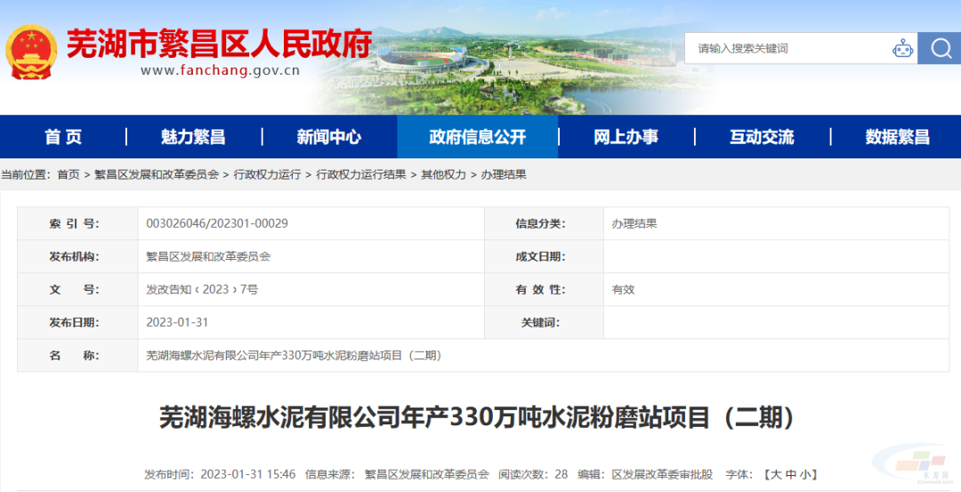The height and width of the screenshot is (492, 961).
Task: Click the 行政权力运行 breadcrumb link
Action: pos(267,174)
